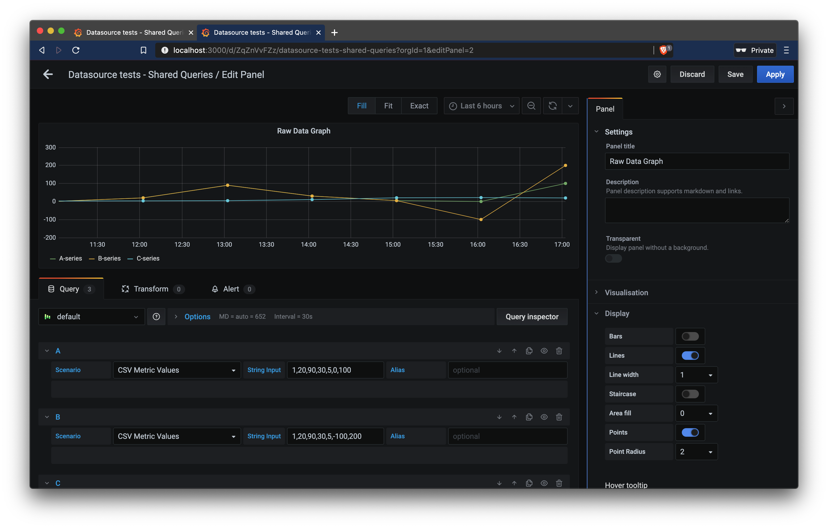Click the Panel title input field
The width and height of the screenshot is (828, 528).
pos(697,161)
